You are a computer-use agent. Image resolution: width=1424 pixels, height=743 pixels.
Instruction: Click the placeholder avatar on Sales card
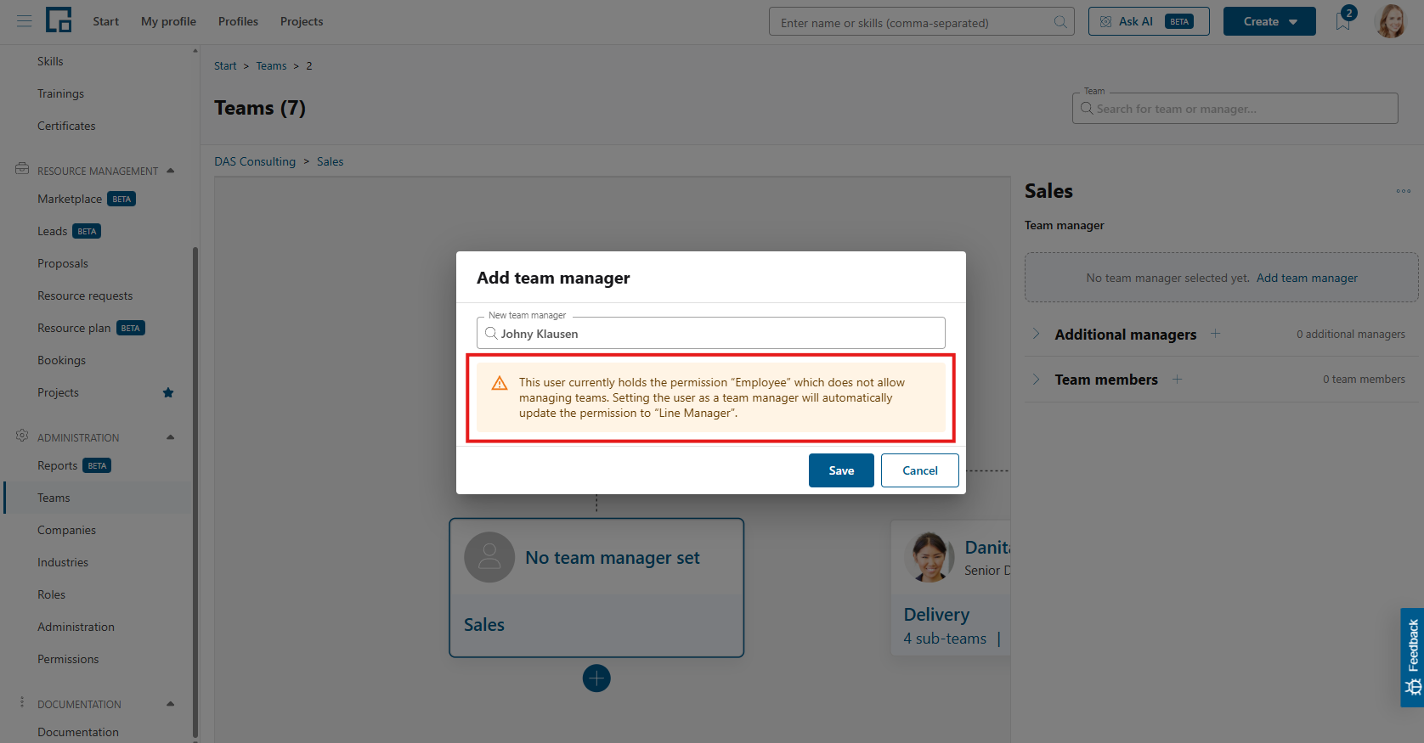(489, 557)
